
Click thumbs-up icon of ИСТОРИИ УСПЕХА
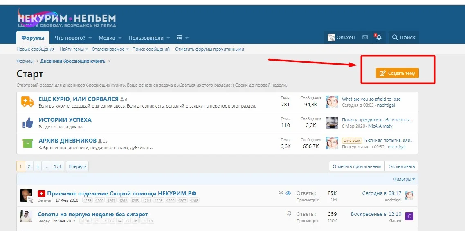pyautogui.click(x=27, y=123)
